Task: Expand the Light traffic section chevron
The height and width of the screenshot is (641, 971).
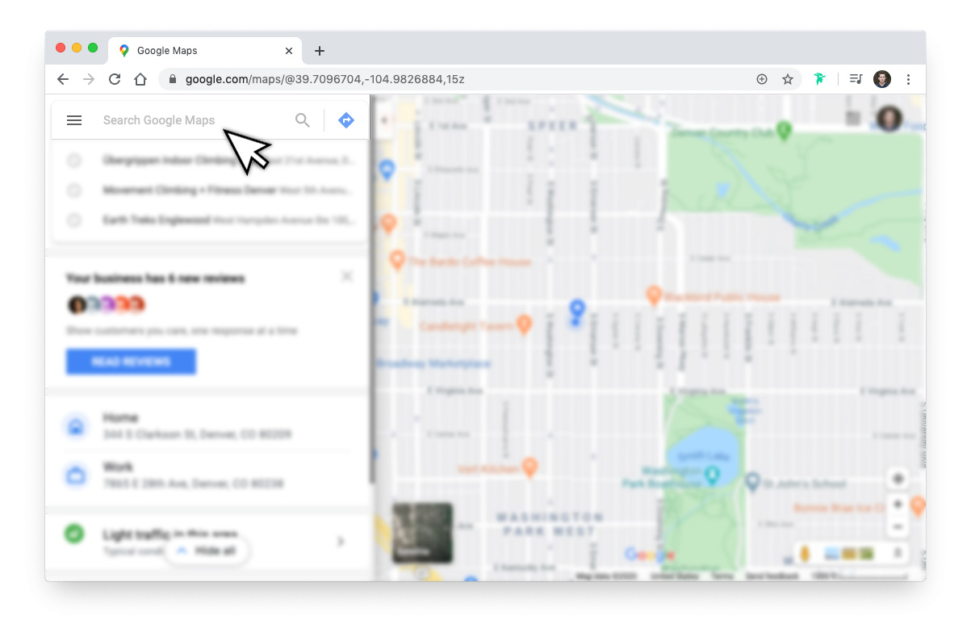Action: pos(340,541)
